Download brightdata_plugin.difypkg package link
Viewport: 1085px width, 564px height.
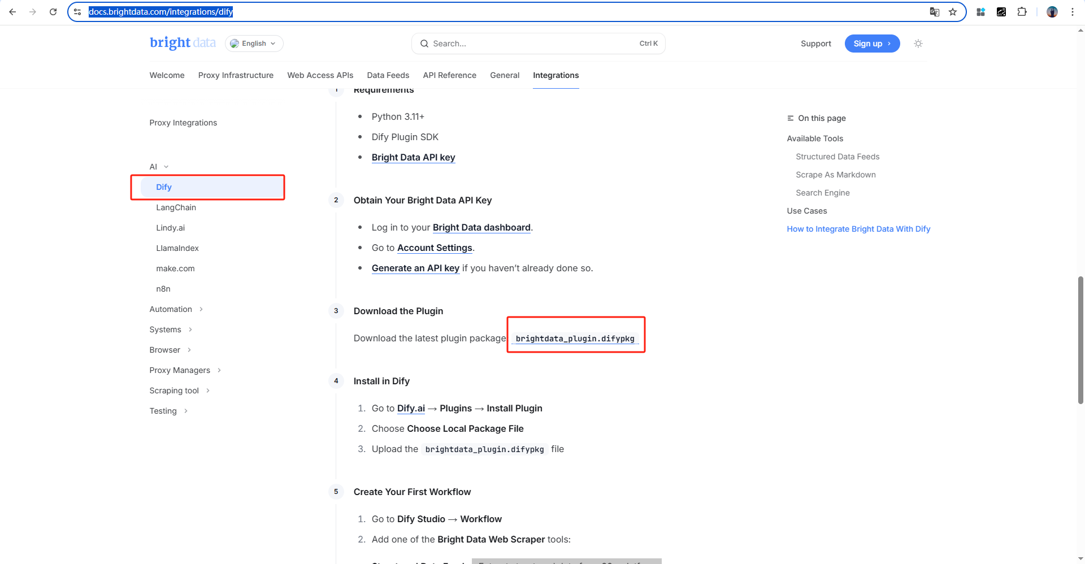(575, 339)
